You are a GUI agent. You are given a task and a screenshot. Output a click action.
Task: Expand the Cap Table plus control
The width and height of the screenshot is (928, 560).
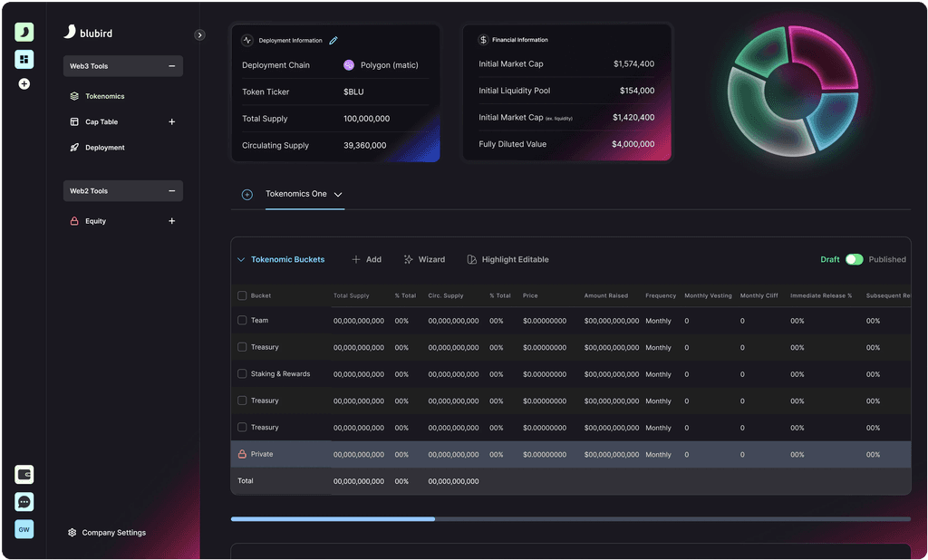[x=172, y=121]
